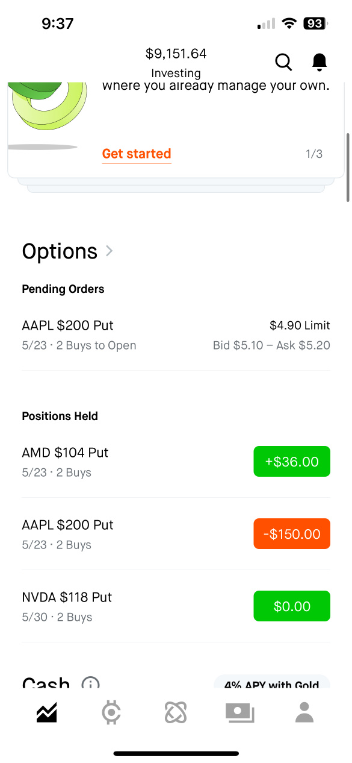Screen dimensions: 352x763
Task: Toggle the +$36.00 AMD return badge
Action: tap(292, 462)
